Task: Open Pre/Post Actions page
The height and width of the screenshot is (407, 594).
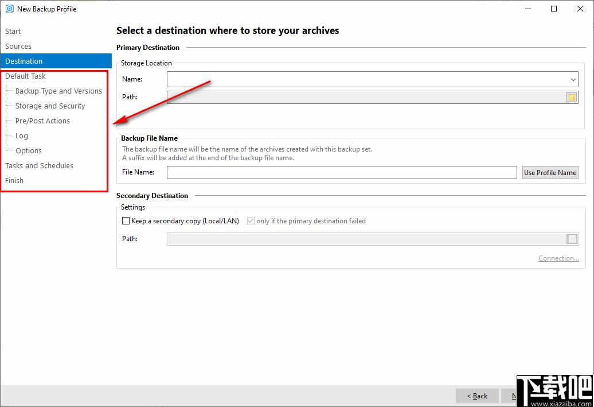Action: [x=42, y=121]
